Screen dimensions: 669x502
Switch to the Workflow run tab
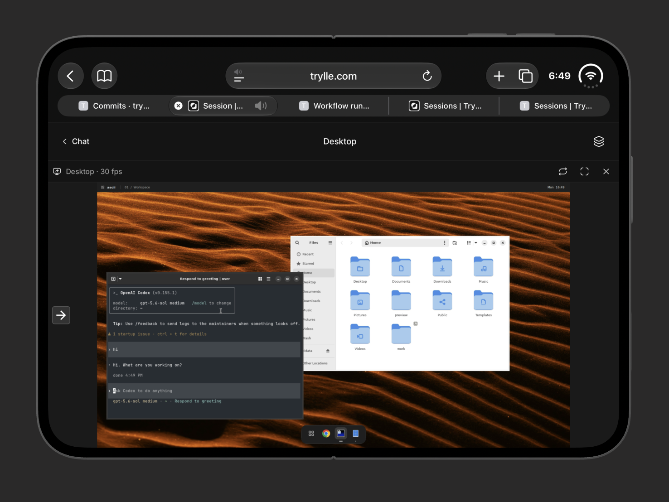[334, 106]
